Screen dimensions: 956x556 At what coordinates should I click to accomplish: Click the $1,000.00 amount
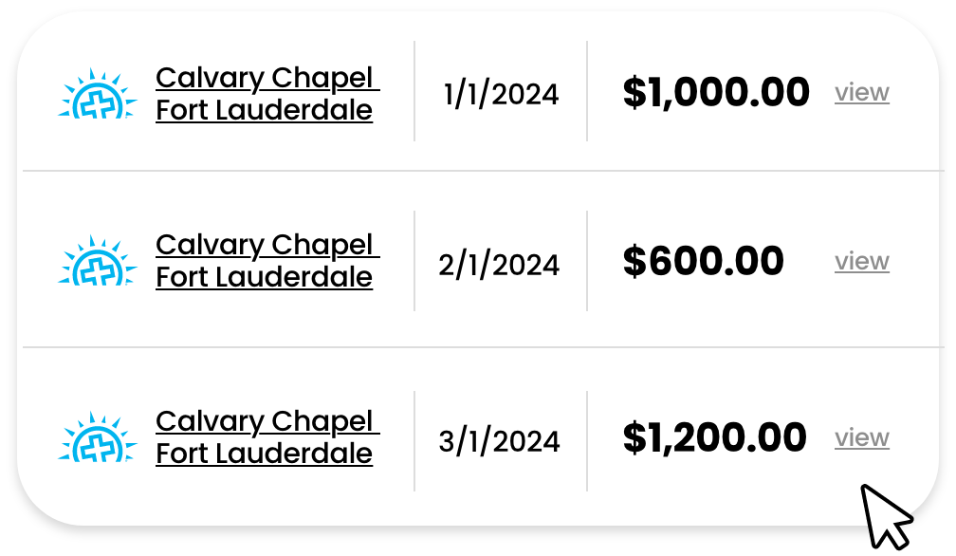(x=716, y=93)
